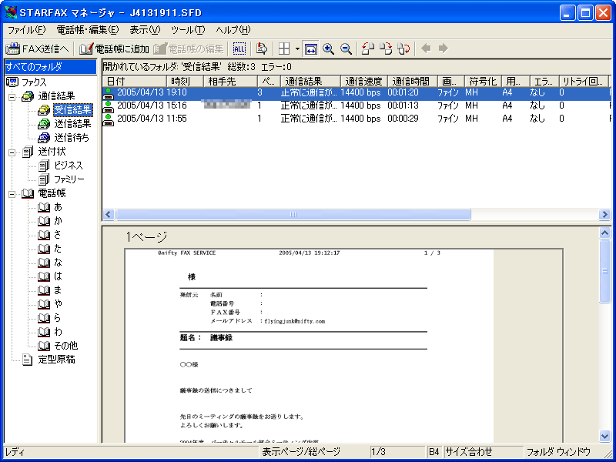This screenshot has width=616, height=462.
Task: Collapse the 送付状 tree node
Action: pos(12,152)
